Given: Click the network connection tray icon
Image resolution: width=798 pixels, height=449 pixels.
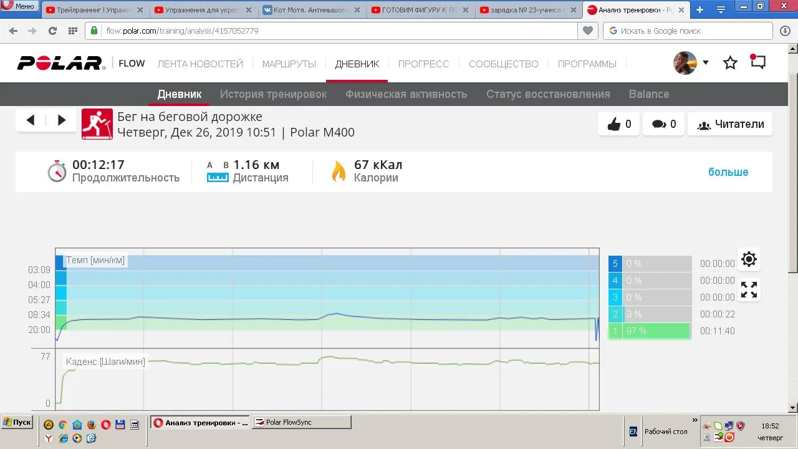Looking at the screenshot, I should click(x=729, y=426).
